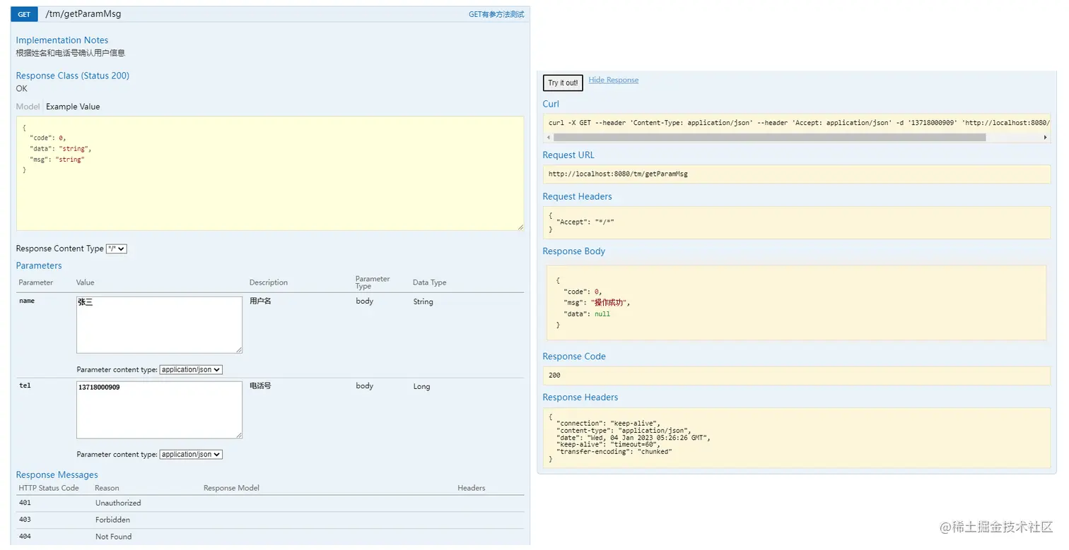Click the example value JSON box
The height and width of the screenshot is (550, 1069).
(x=270, y=174)
